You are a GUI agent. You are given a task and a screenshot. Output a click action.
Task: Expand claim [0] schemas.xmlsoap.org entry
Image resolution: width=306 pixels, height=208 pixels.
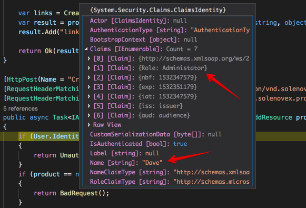pyautogui.click(x=89, y=58)
